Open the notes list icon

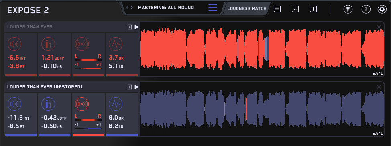coord(277,9)
